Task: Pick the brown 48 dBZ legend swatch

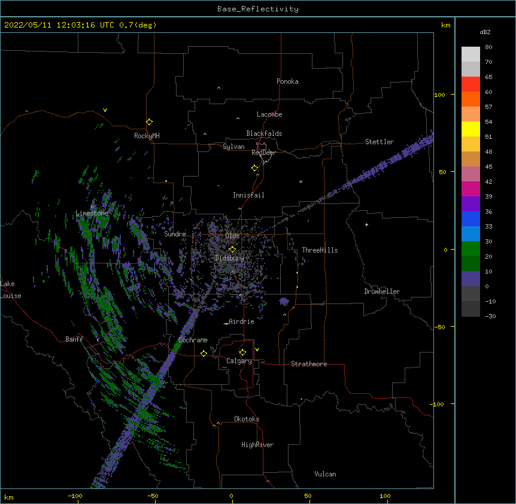Action: pyautogui.click(x=471, y=159)
